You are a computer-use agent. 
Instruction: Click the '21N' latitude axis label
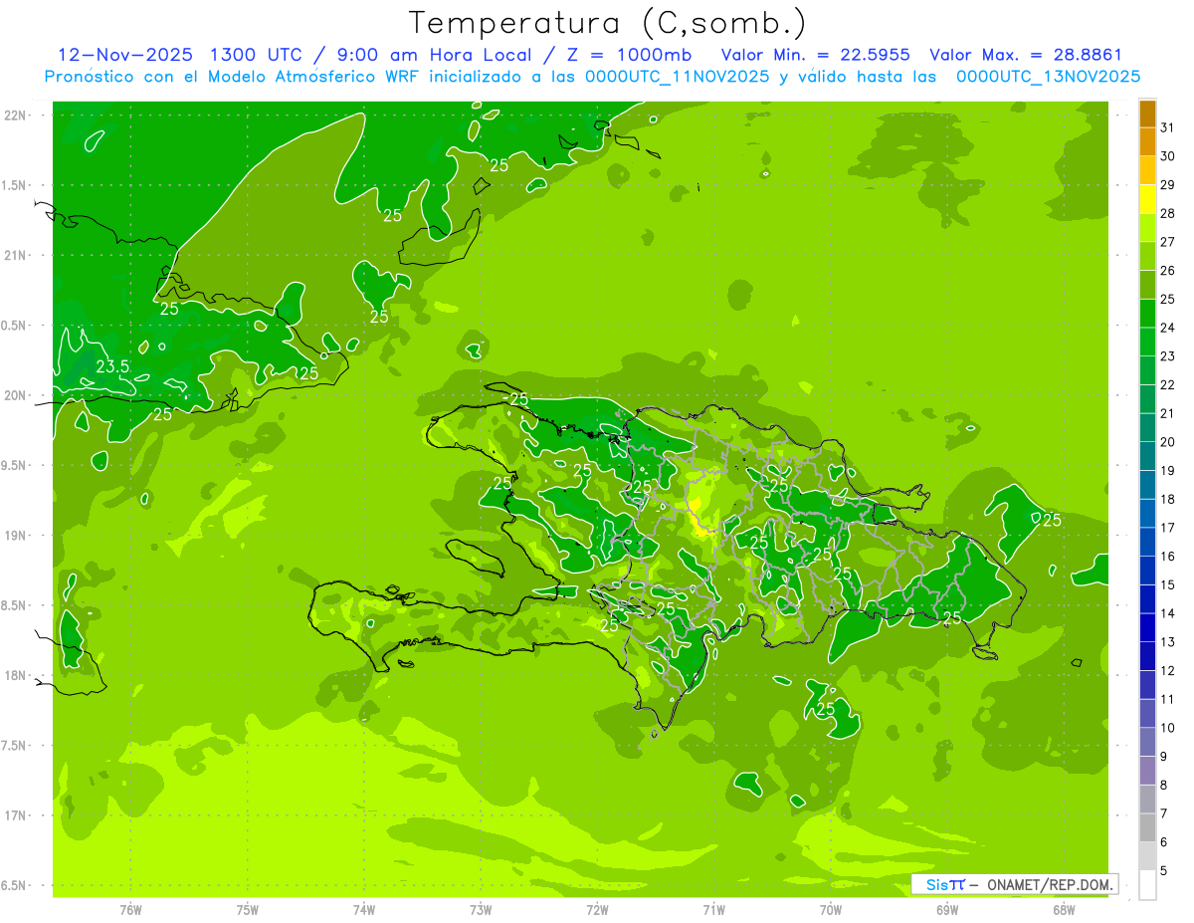pyautogui.click(x=15, y=255)
